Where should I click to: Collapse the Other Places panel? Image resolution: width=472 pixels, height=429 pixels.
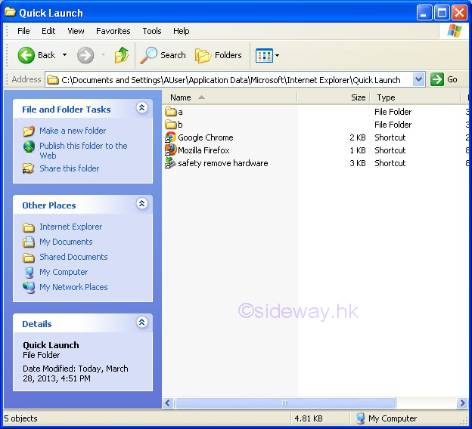coord(141,205)
